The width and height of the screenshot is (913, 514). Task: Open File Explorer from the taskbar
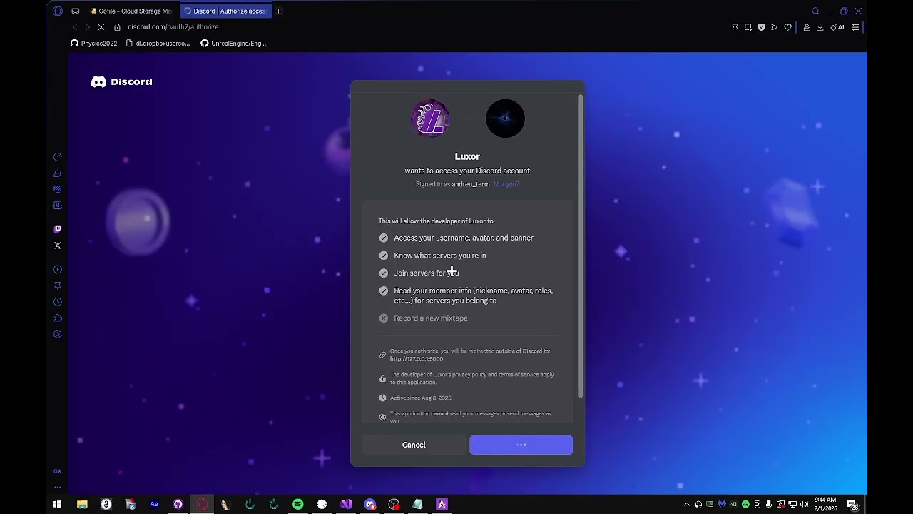82,504
